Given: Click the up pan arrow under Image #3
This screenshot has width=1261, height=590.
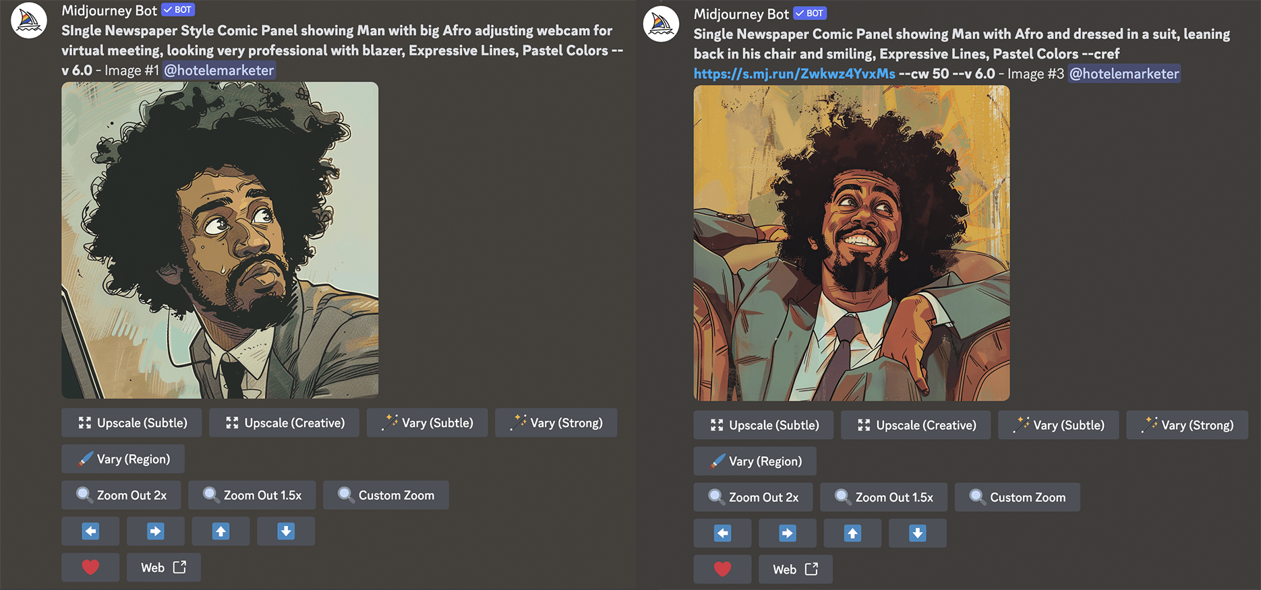Looking at the screenshot, I should (852, 533).
